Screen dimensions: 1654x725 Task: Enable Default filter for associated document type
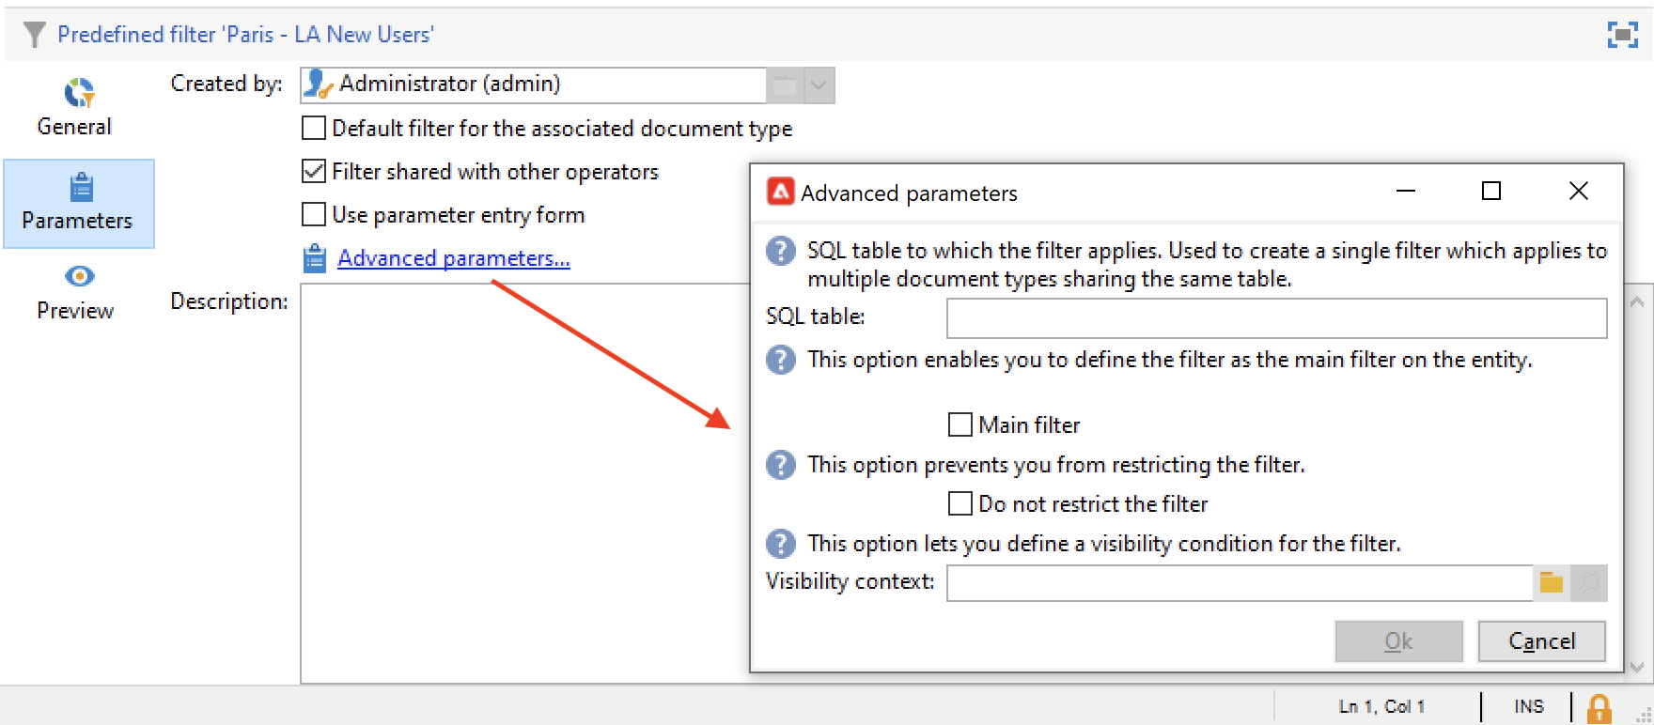point(314,128)
